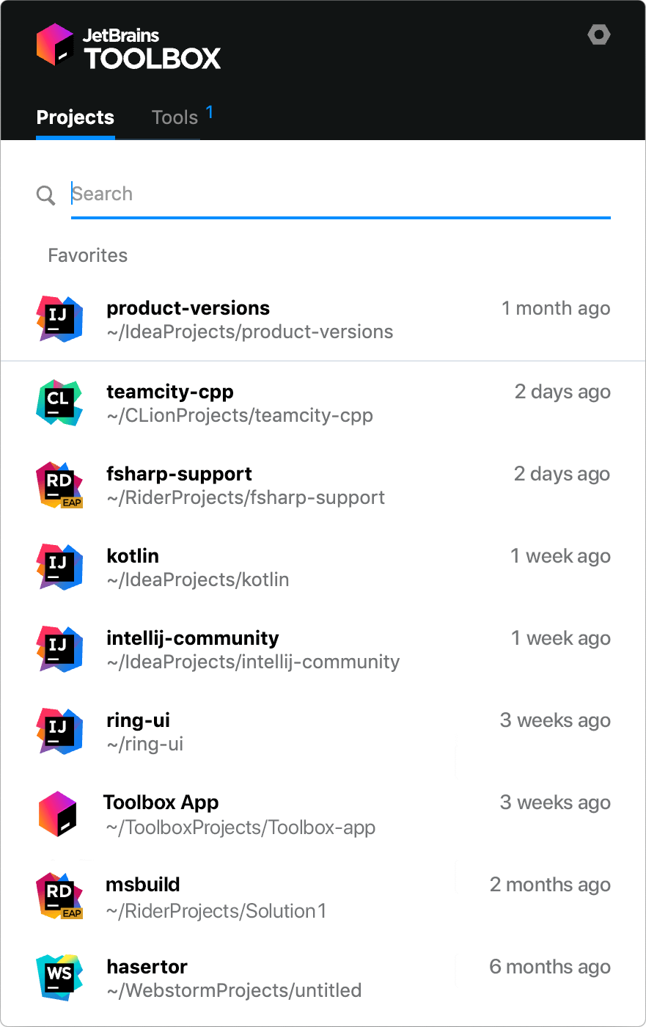Open the intellij-community project

tap(193, 638)
